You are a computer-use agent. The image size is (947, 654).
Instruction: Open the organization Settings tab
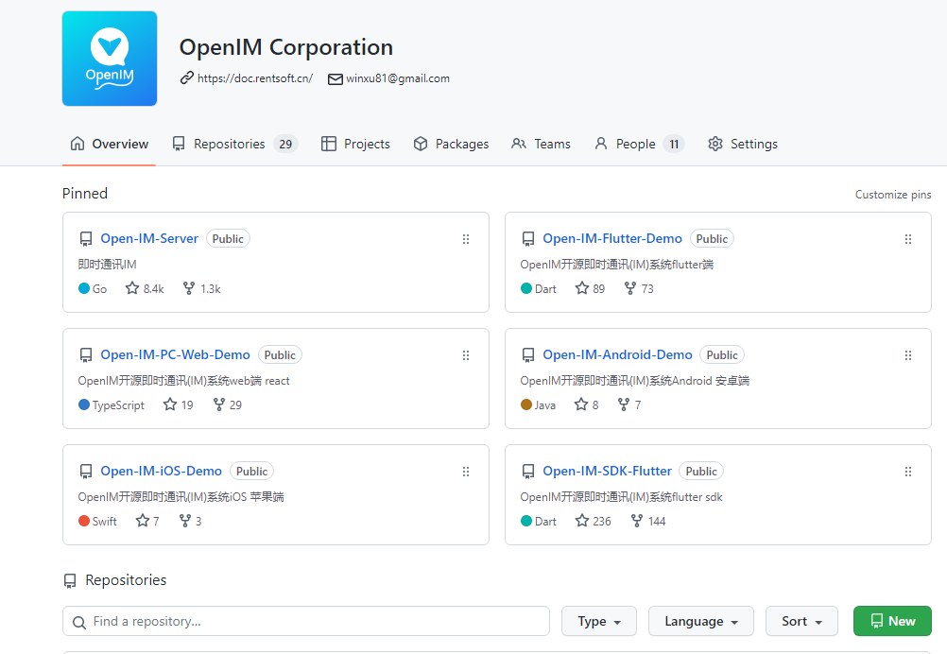(x=743, y=144)
